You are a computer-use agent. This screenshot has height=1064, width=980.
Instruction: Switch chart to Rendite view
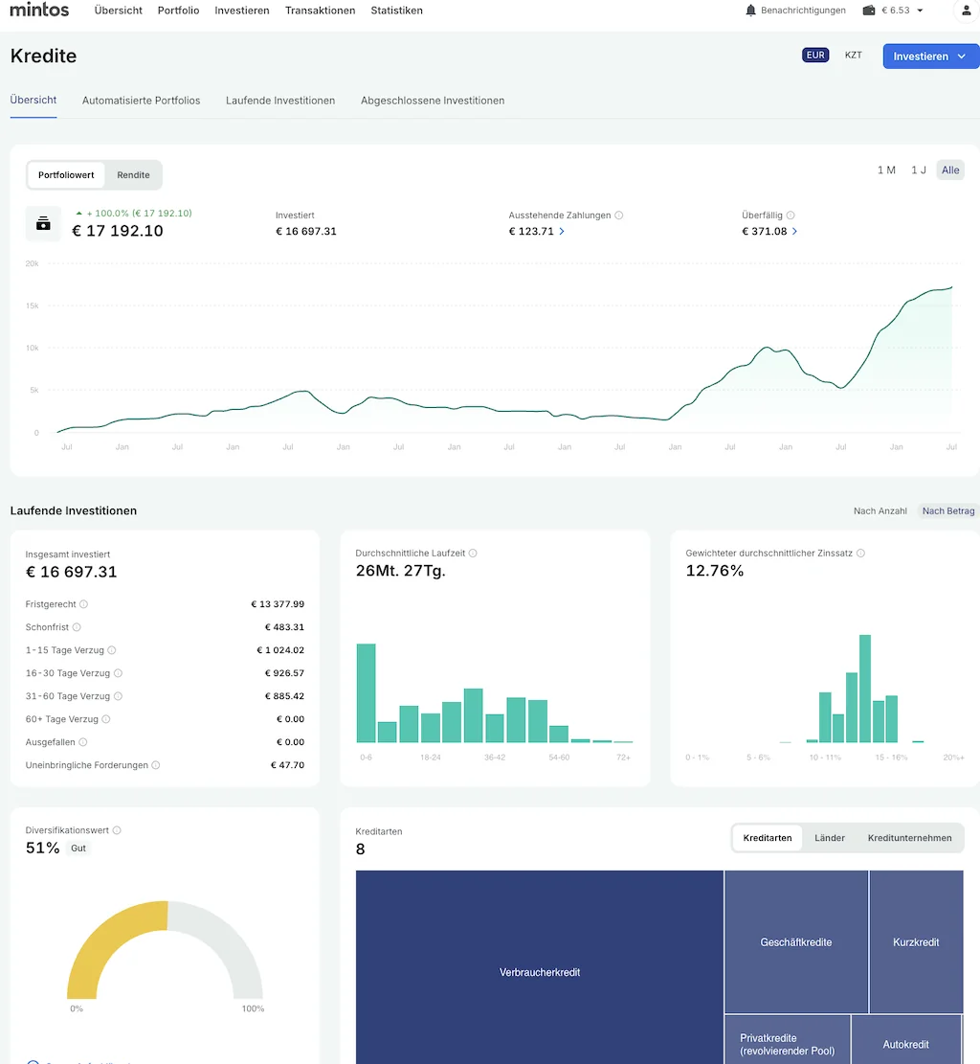coord(133,175)
